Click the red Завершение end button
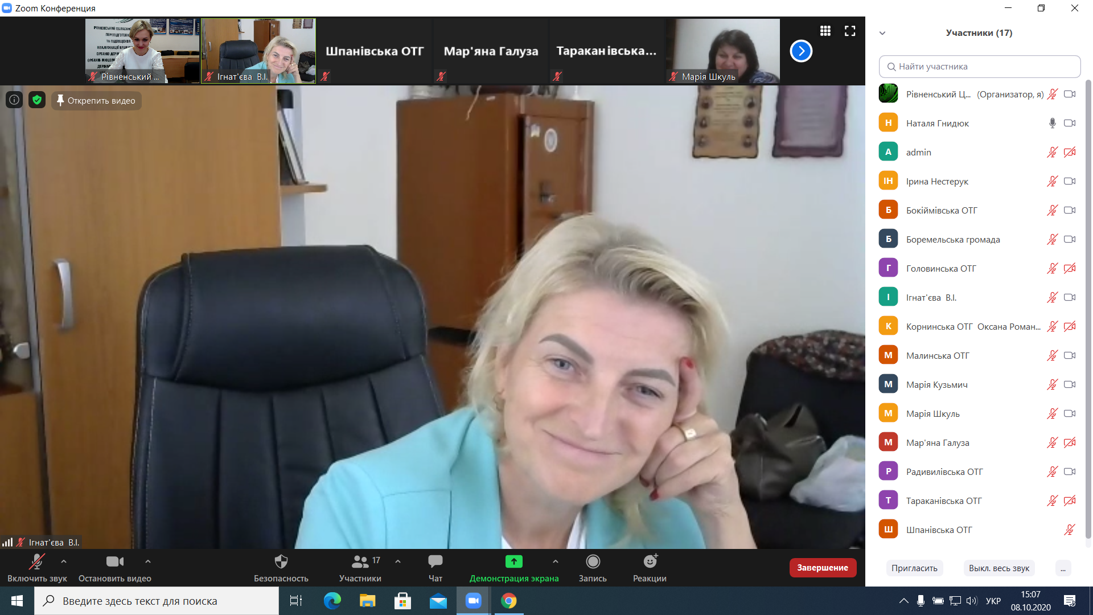Viewport: 1093px width, 615px height. coord(822,568)
